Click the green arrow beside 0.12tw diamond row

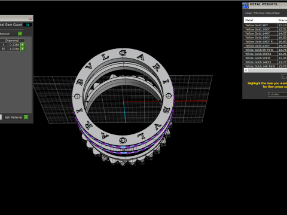click(x=23, y=45)
